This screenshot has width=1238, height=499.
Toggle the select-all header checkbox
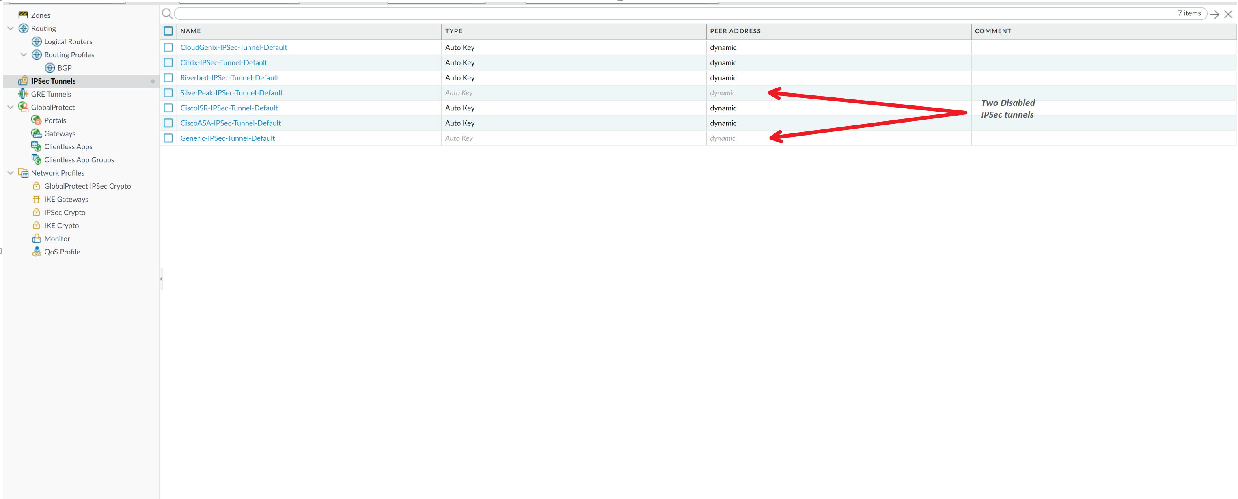click(x=168, y=31)
